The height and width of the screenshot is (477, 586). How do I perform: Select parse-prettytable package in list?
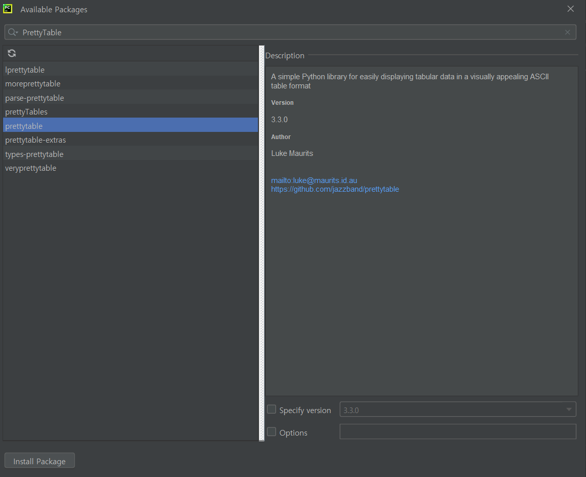(131, 98)
